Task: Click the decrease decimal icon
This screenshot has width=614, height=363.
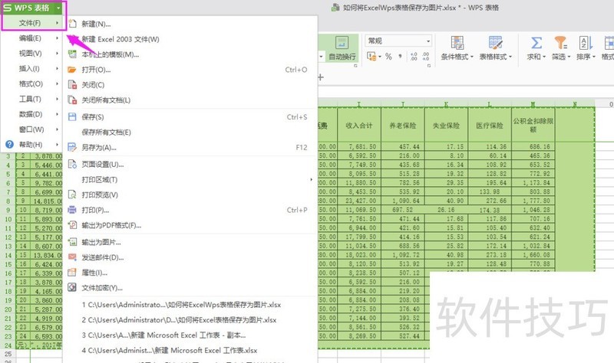Action: point(426,57)
